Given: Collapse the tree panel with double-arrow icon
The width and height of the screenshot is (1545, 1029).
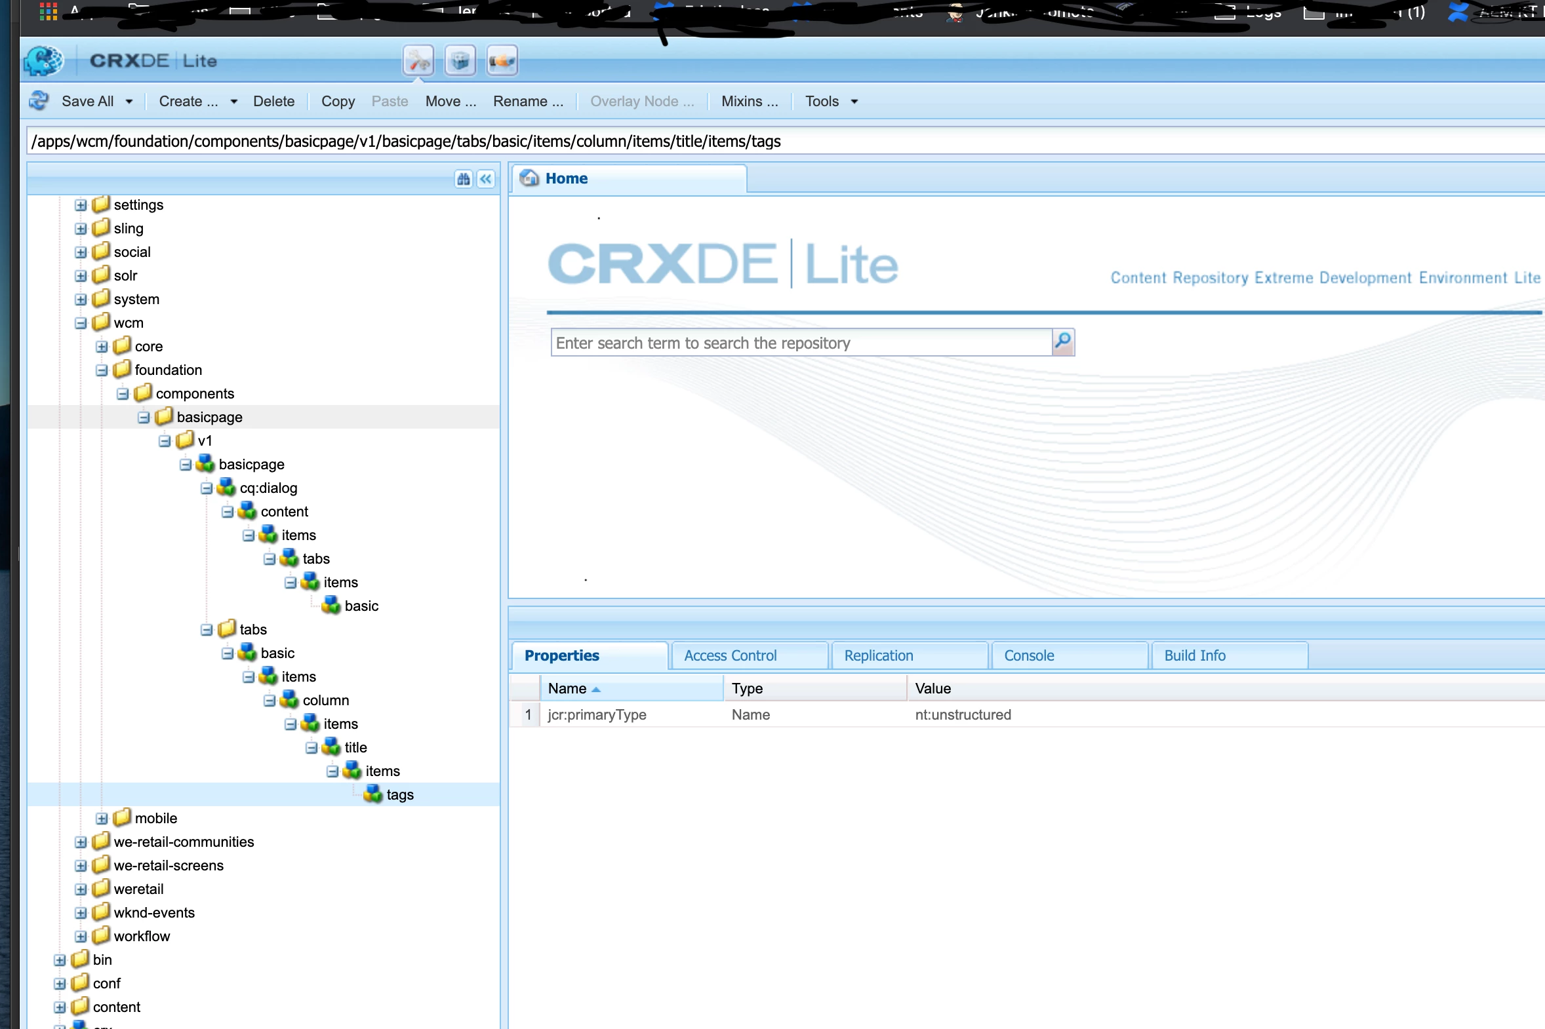Looking at the screenshot, I should click(486, 179).
